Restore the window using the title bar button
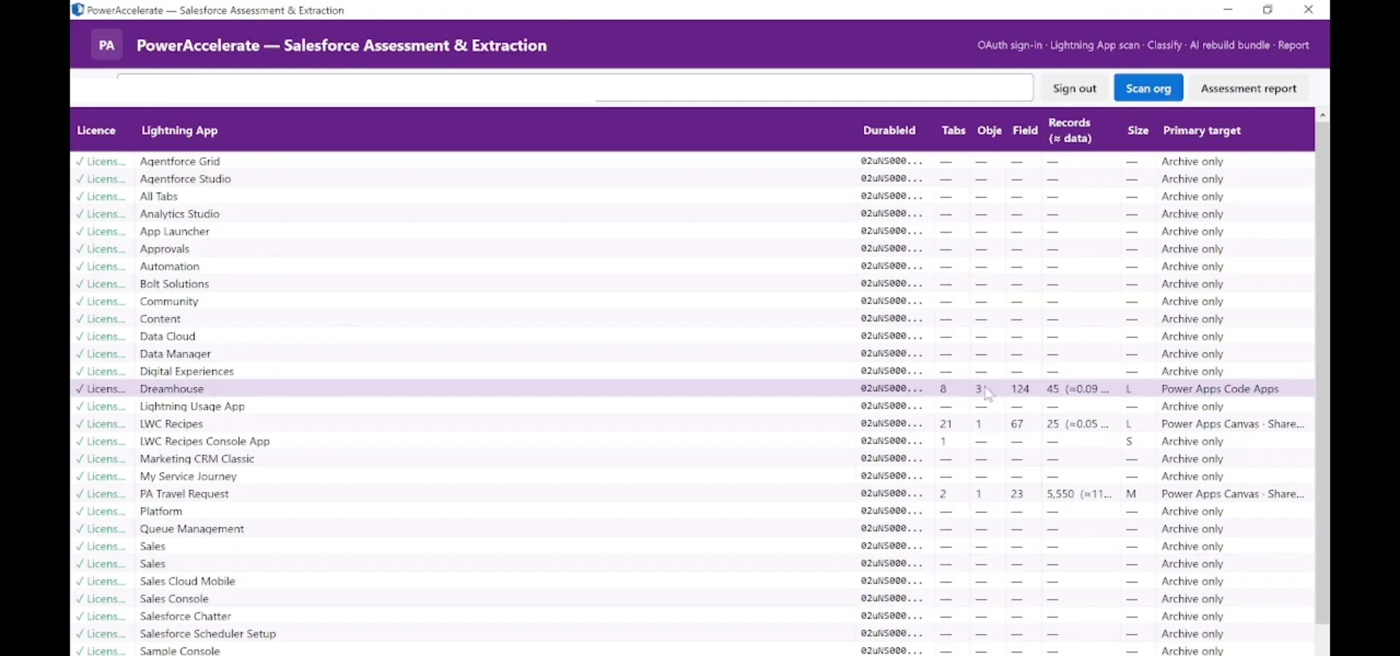 pos(1267,9)
